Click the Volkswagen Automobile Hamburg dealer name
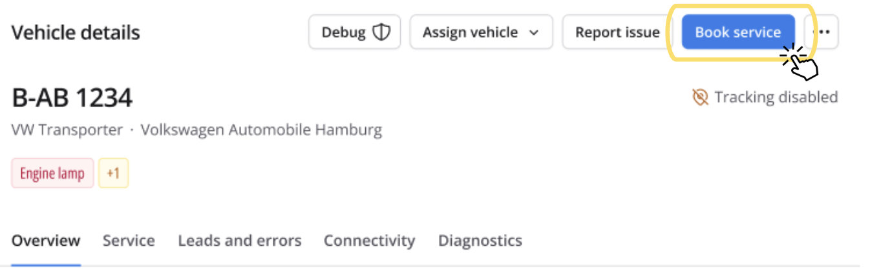 pos(261,130)
